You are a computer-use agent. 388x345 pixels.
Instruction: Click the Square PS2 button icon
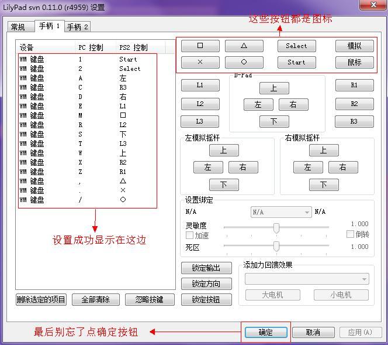click(x=200, y=46)
